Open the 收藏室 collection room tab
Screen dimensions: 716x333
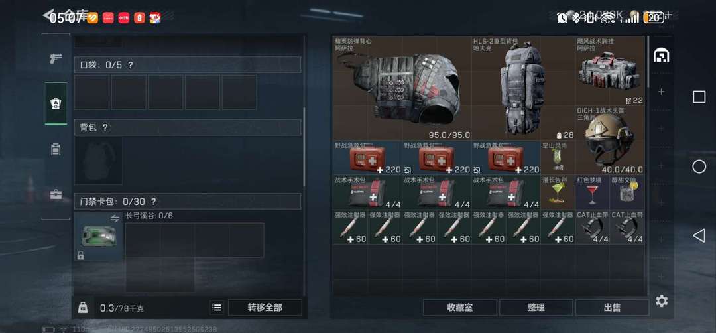(460, 308)
